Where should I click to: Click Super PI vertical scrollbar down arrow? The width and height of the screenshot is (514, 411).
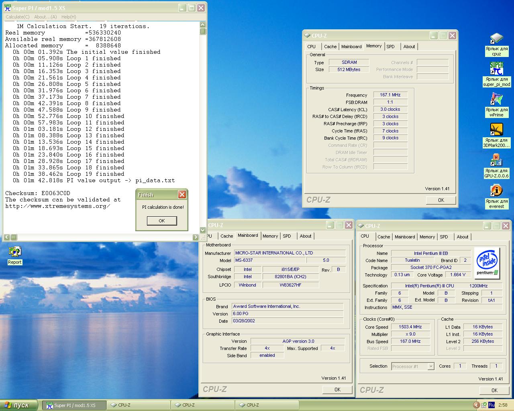pyautogui.click(x=203, y=230)
